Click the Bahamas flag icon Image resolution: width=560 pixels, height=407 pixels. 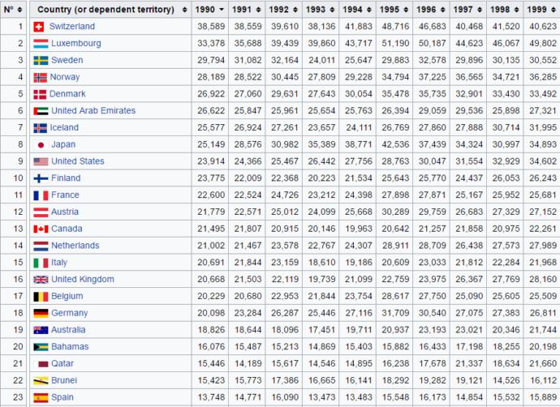[41, 347]
